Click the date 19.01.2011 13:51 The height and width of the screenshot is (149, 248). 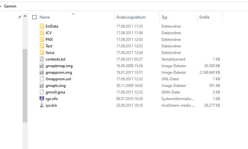130,72
